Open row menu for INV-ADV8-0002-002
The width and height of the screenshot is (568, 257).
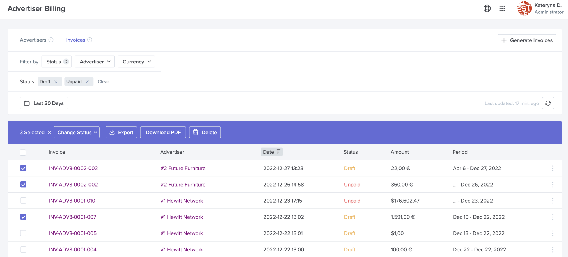point(553,185)
